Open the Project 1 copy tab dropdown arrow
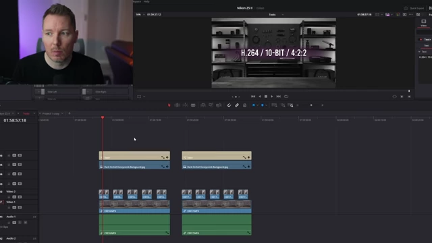 click(62, 113)
